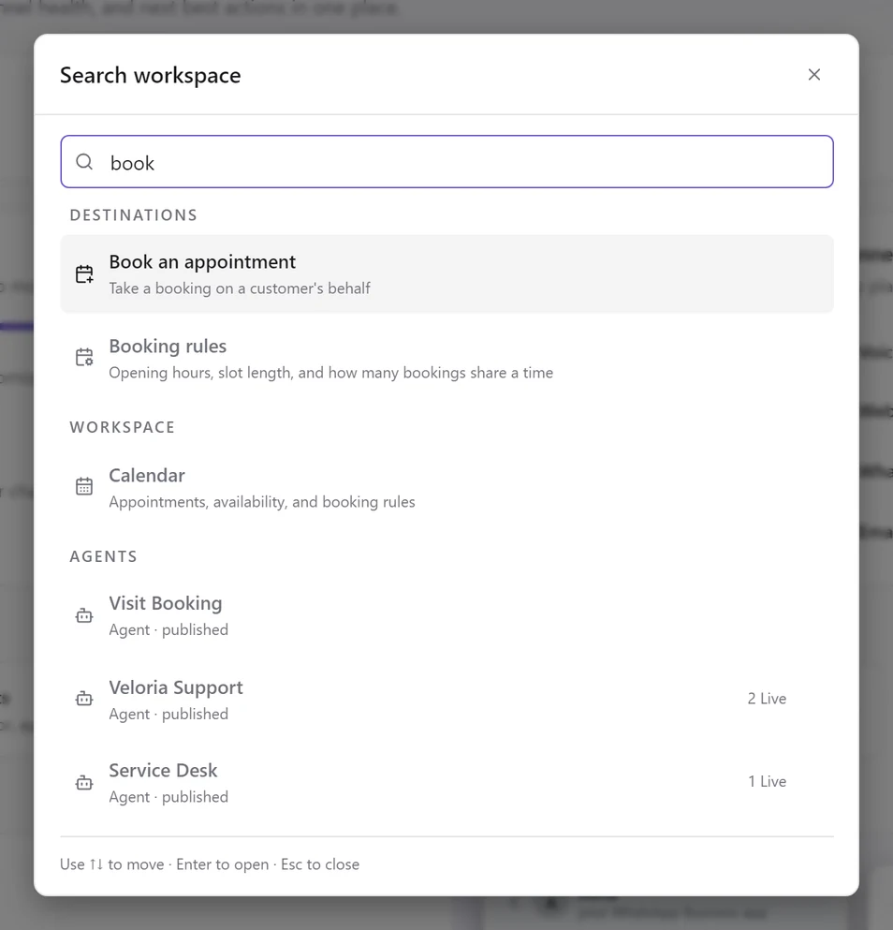This screenshot has height=930, width=893.
Task: Open the Calendar workspace result
Action: pyautogui.click(x=446, y=488)
